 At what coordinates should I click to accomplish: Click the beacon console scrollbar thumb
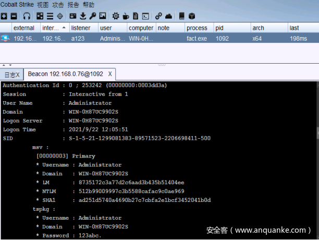pos(318,133)
